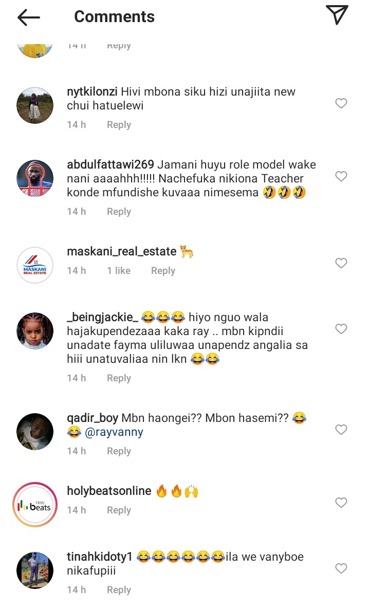Tap the send/share paper plane icon

(x=337, y=15)
